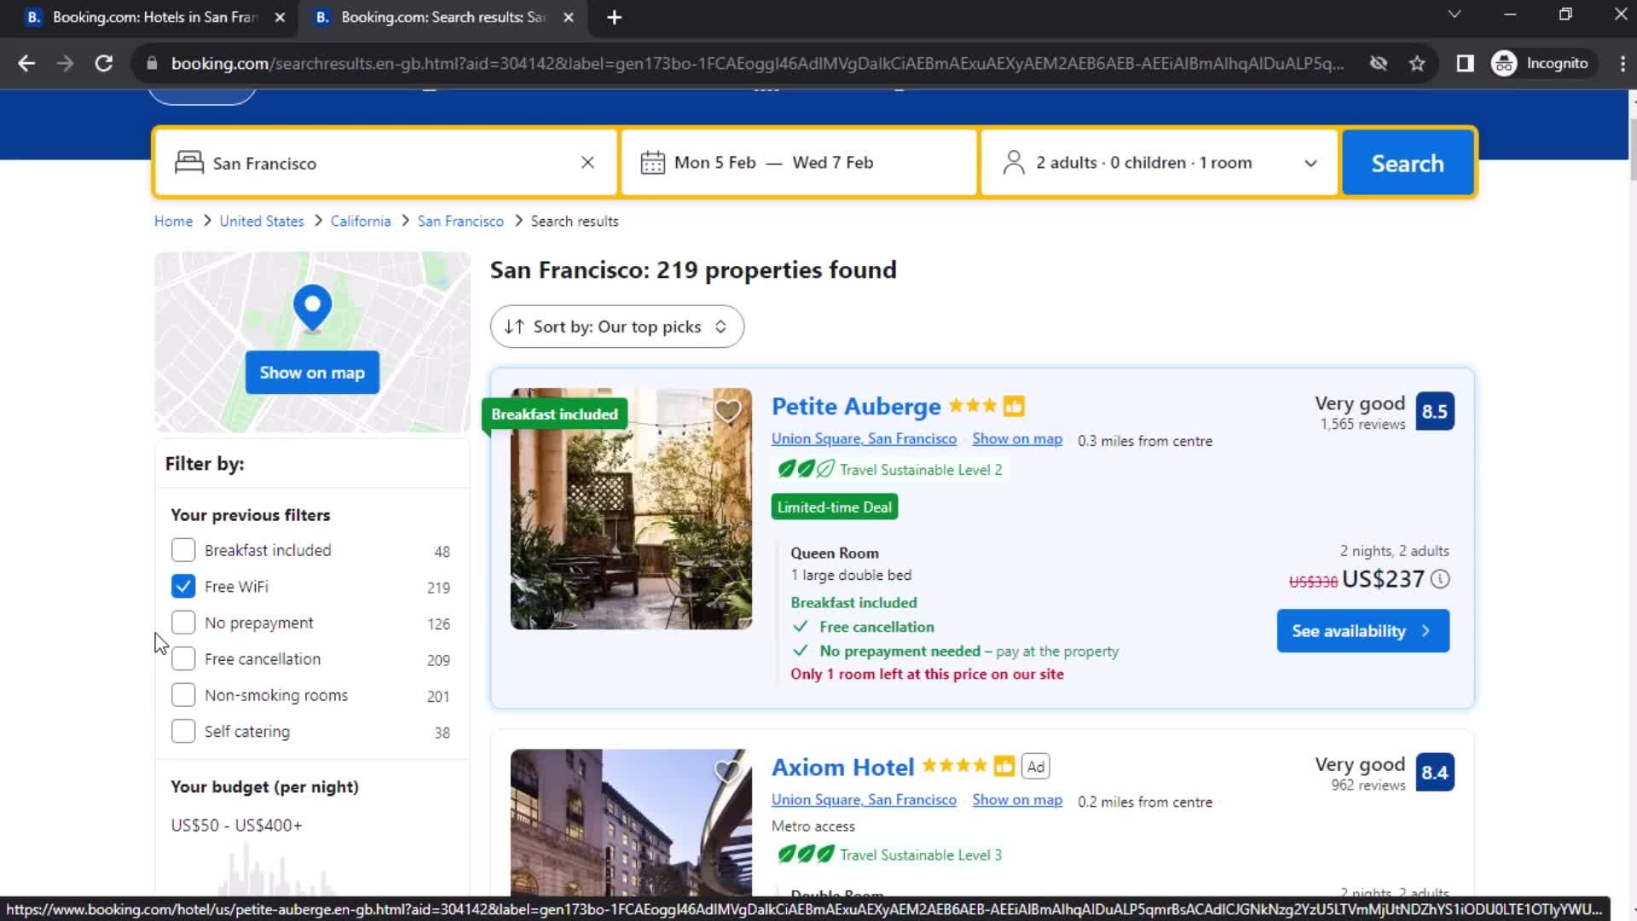Click the preferred partner badge for Axiom Hotel
This screenshot has width=1637, height=921.
pos(1004,767)
